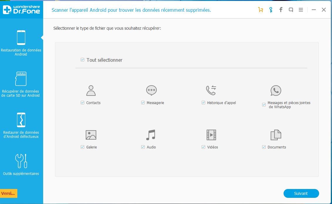Click the Tout sélectionner label text
332x204 pixels.
105,60
